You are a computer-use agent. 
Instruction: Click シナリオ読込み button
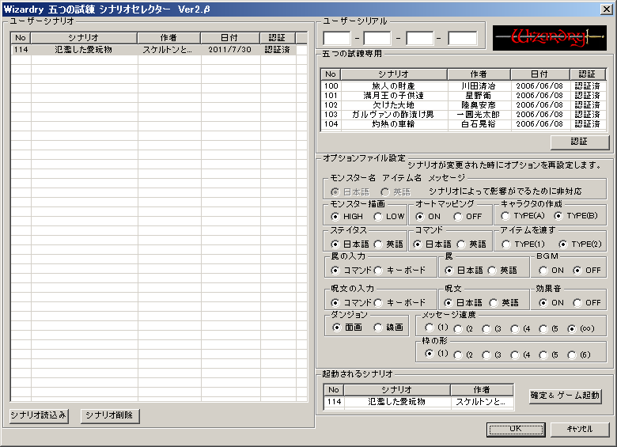39,415
